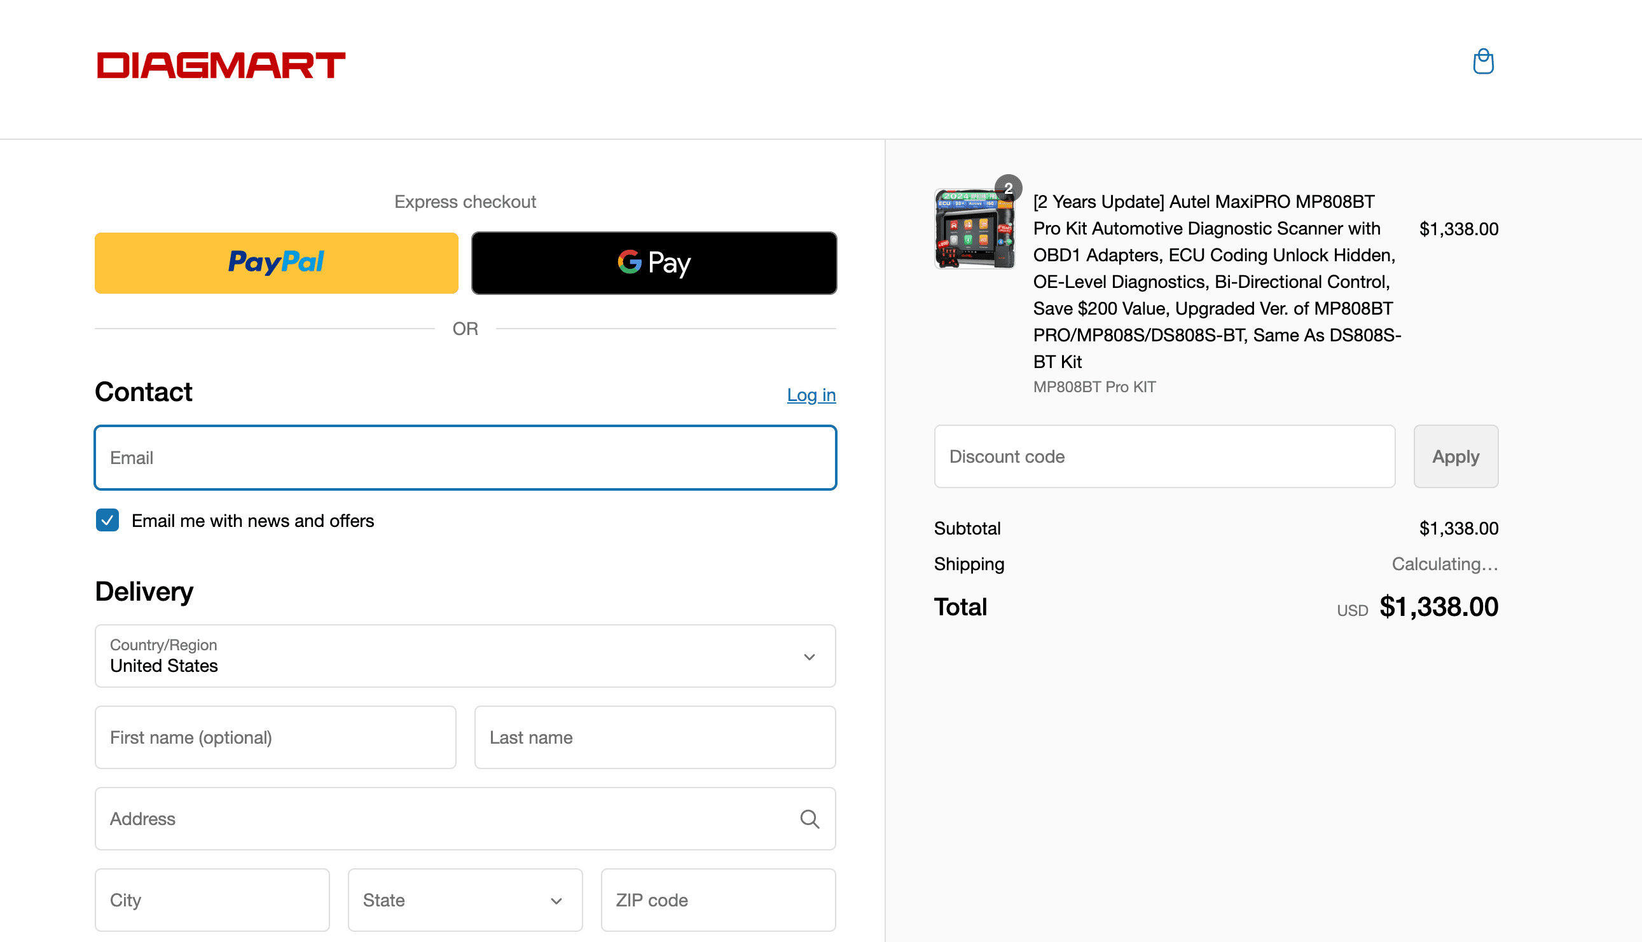Click the First name (optional) field
This screenshot has width=1642, height=942.
click(276, 737)
